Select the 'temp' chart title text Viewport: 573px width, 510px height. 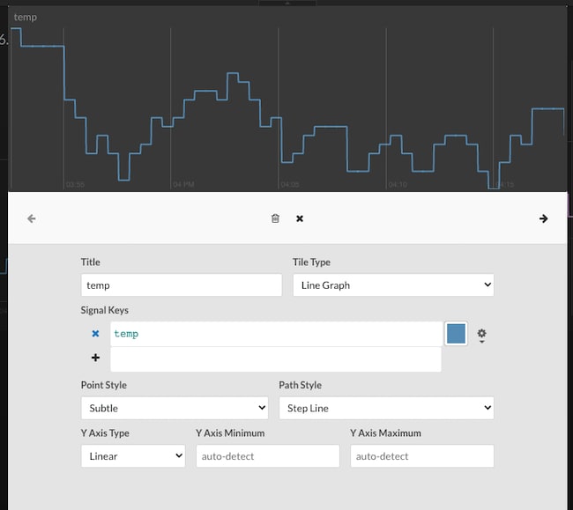(x=26, y=17)
